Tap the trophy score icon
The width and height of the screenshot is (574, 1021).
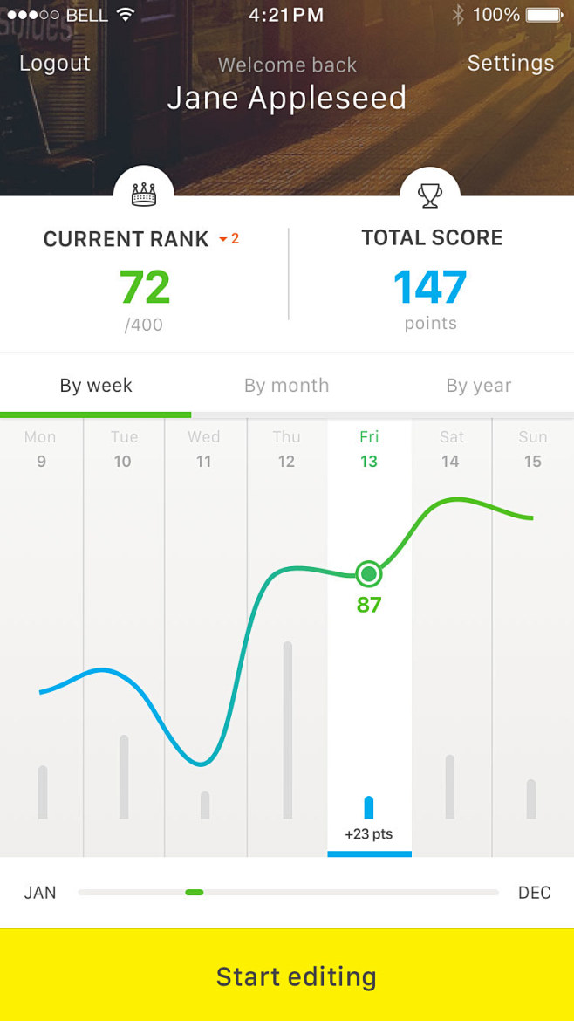430,195
